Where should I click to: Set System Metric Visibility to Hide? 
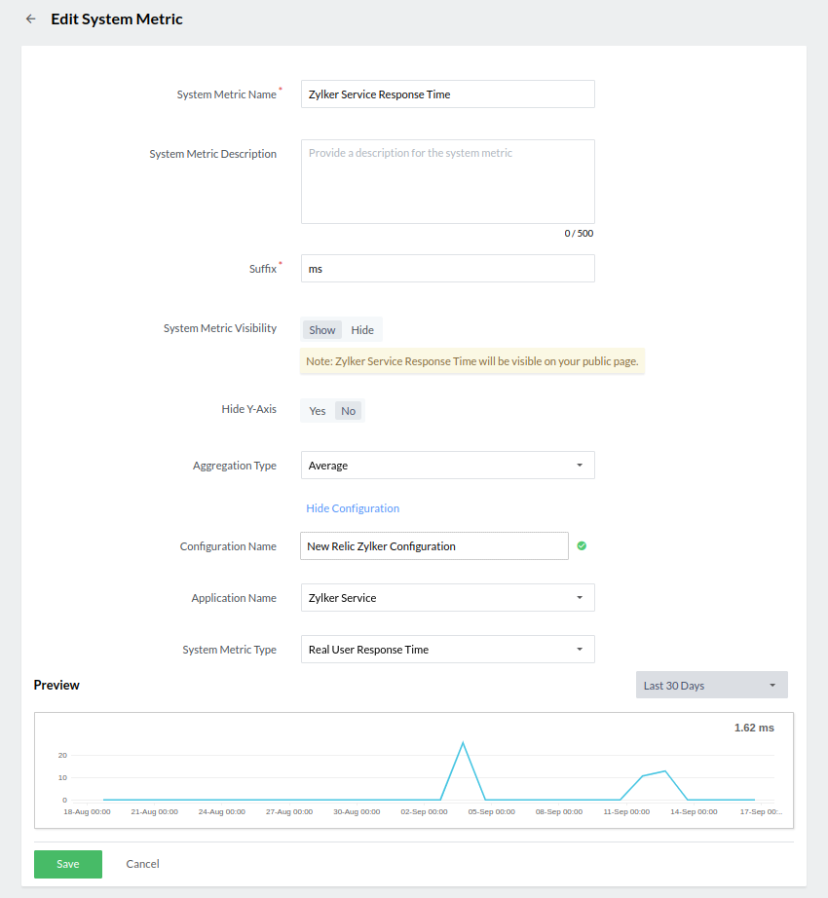[x=362, y=330]
